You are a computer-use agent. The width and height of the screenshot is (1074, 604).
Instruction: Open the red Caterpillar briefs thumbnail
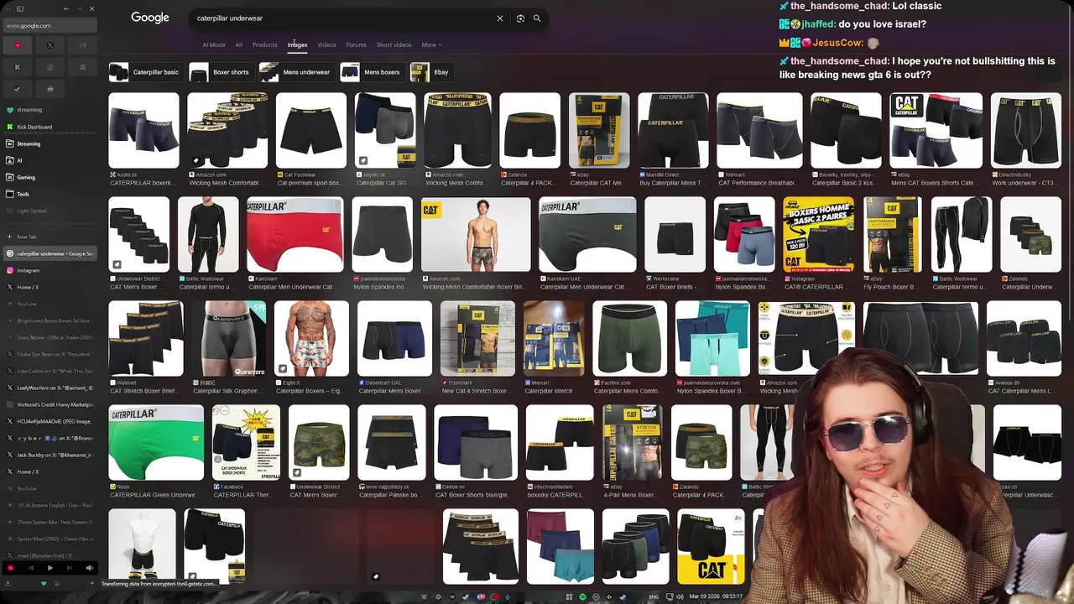pos(295,235)
